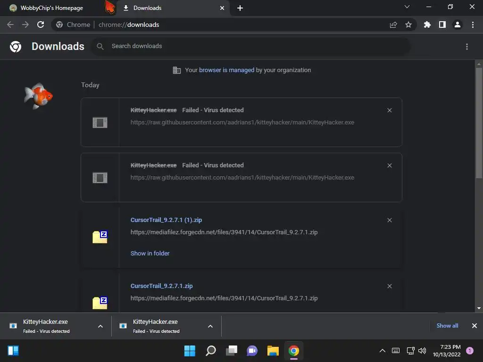Click Show in folder for CursorTrail (1).zip

tap(150, 253)
